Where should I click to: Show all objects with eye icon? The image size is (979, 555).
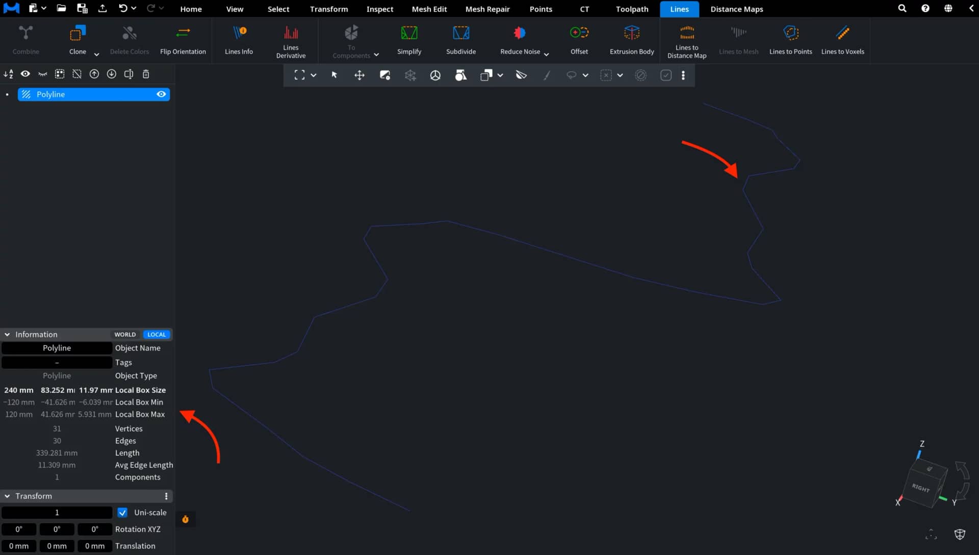(25, 74)
